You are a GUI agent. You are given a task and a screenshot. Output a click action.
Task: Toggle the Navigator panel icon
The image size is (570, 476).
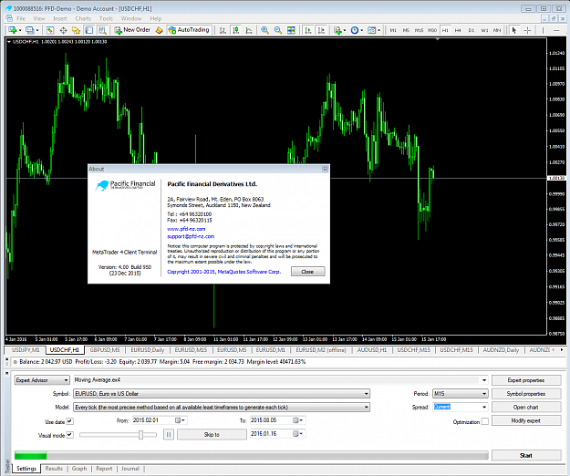pyautogui.click(x=76, y=30)
